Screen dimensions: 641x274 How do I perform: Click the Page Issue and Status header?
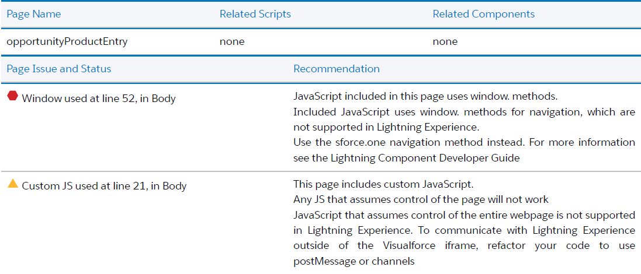tap(58, 69)
